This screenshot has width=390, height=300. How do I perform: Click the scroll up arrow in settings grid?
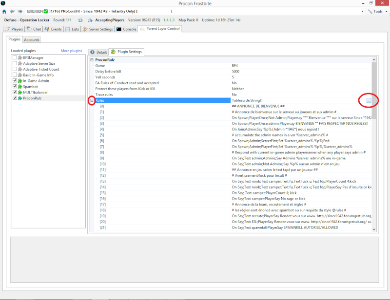point(374,59)
